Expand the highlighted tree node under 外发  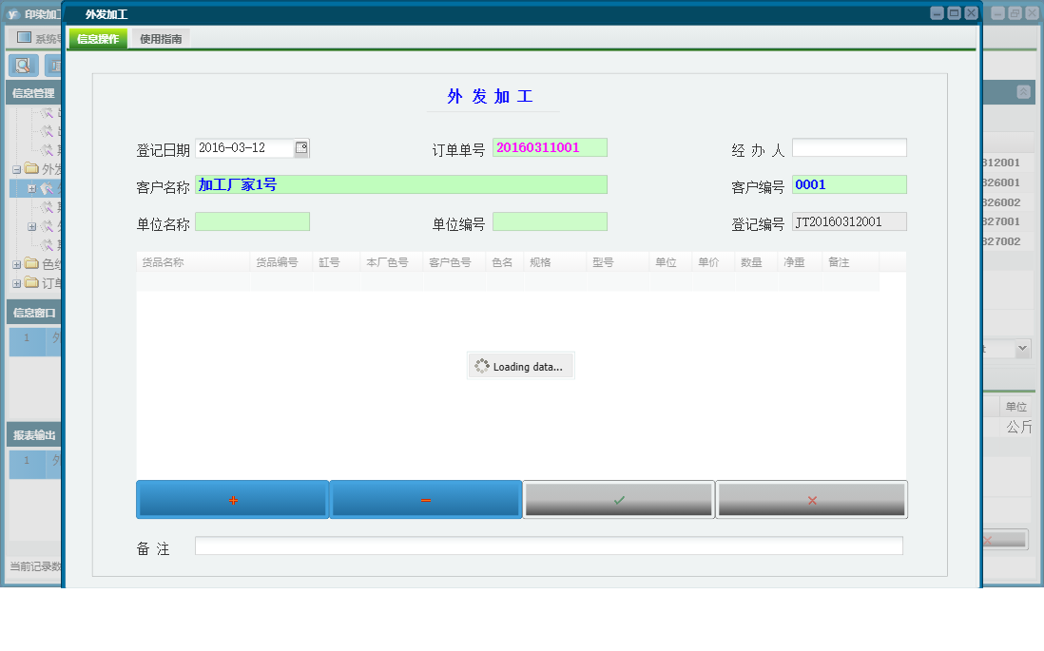click(x=31, y=189)
